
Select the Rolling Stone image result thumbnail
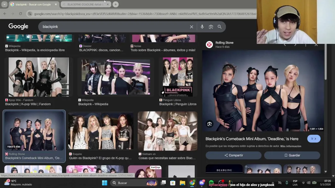(x=34, y=131)
